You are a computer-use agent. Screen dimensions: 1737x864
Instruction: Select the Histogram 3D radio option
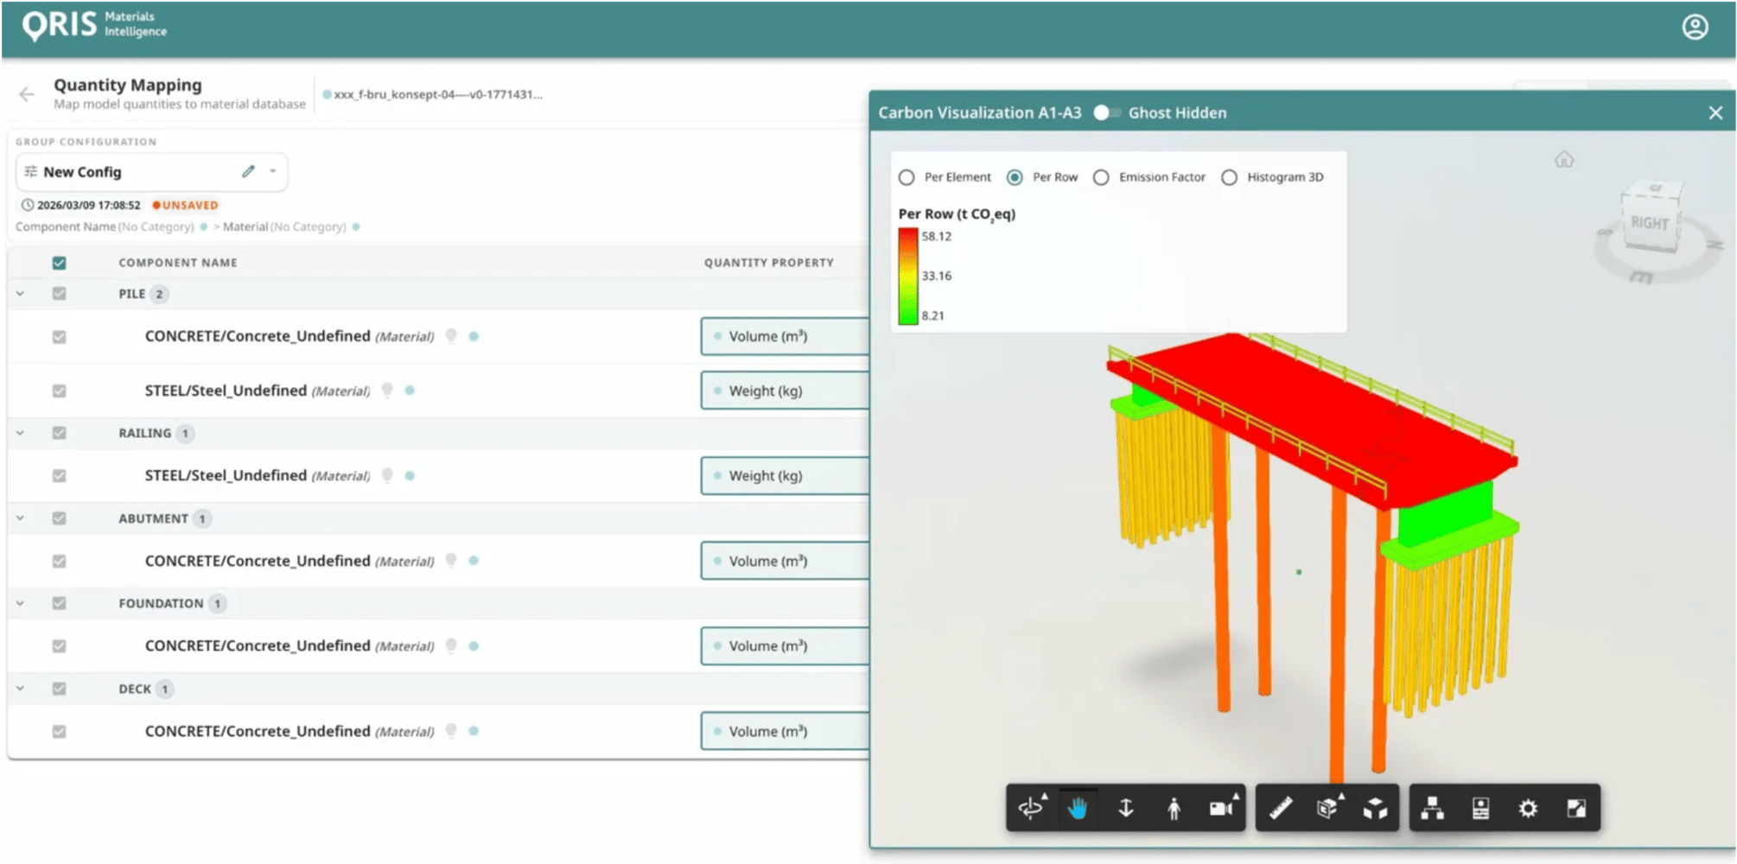click(1229, 177)
